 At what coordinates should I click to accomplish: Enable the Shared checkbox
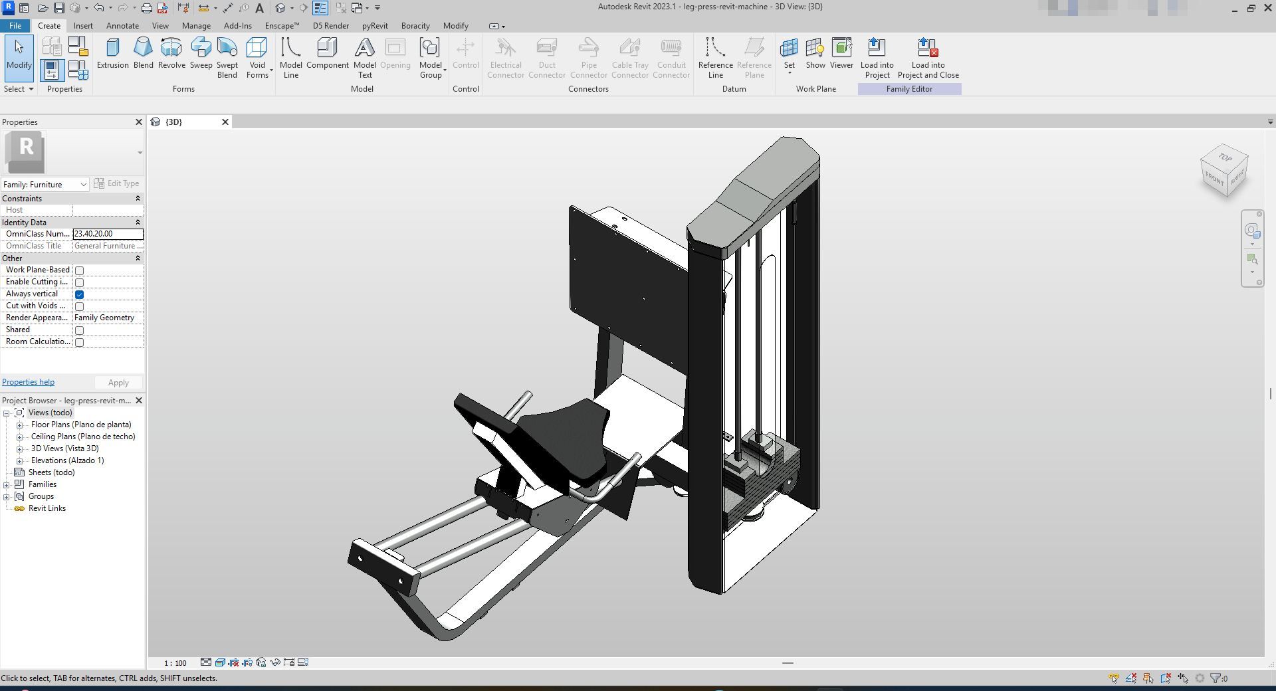click(79, 330)
